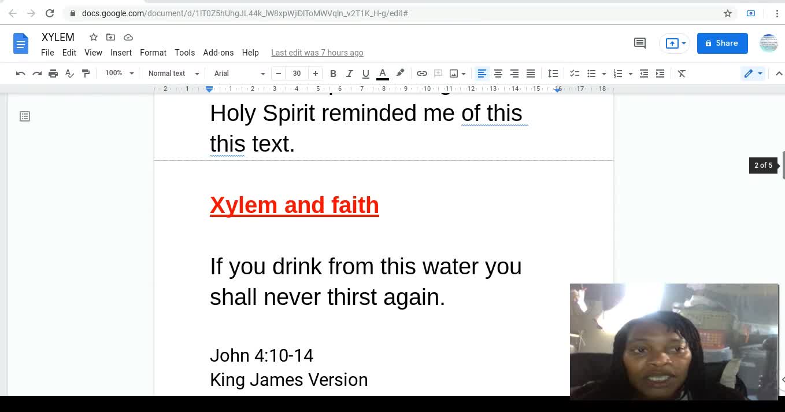Click the Move to folder icon
Screen dimensions: 785x412
click(110, 37)
